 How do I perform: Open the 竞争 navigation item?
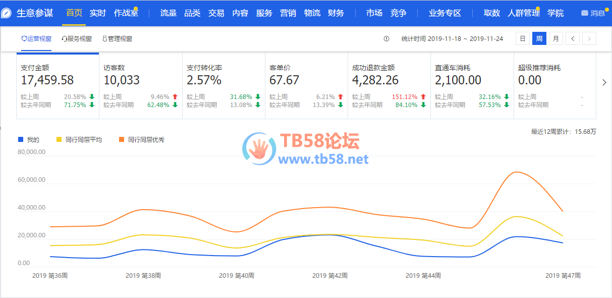pos(399,13)
